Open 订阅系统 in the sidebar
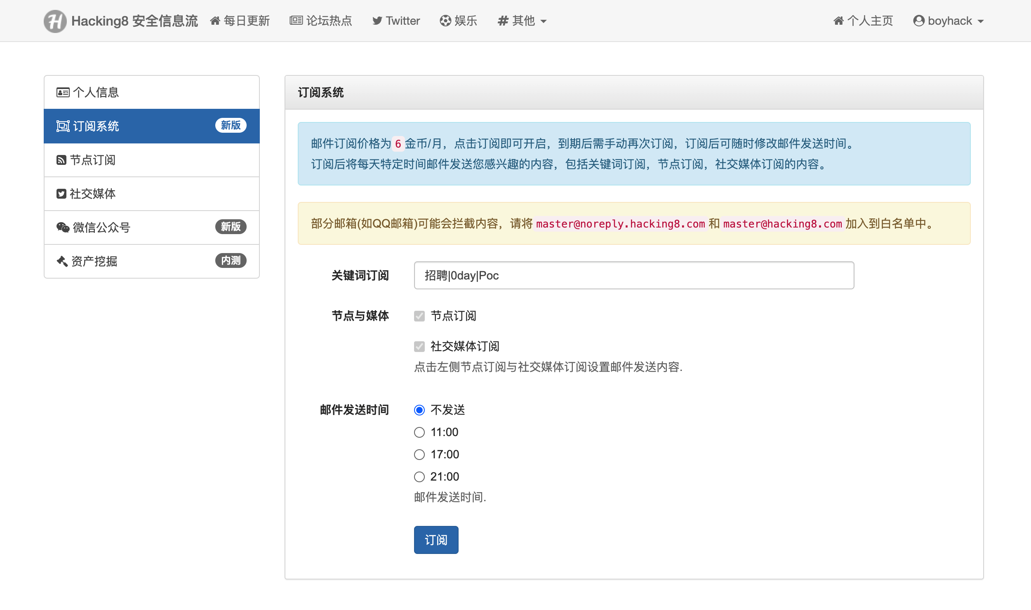This screenshot has height=610, width=1031. pos(152,126)
